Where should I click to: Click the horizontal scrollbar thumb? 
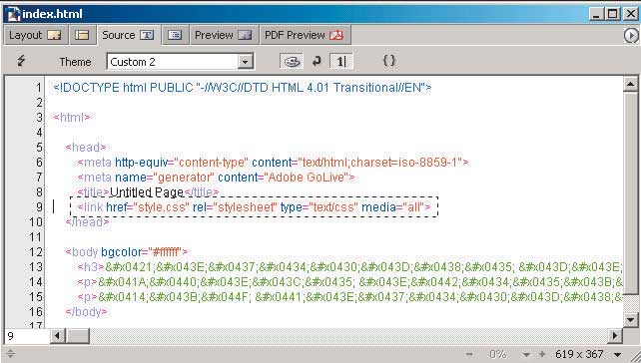pos(78,336)
